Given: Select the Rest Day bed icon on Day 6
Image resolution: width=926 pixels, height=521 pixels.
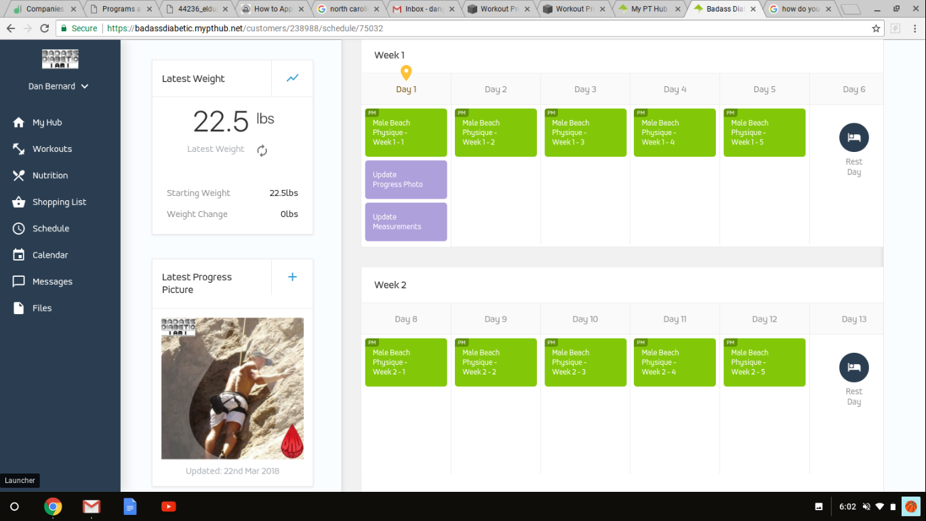Looking at the screenshot, I should click(x=853, y=137).
